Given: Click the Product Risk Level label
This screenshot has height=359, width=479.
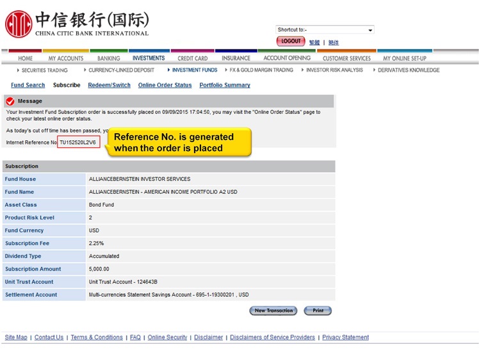Looking at the screenshot, I should click(x=29, y=218).
